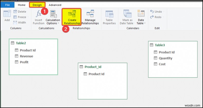Image resolution: width=203 pixels, height=108 pixels.
Task: Click column icon beside Revenue
Action: tap(16, 56)
